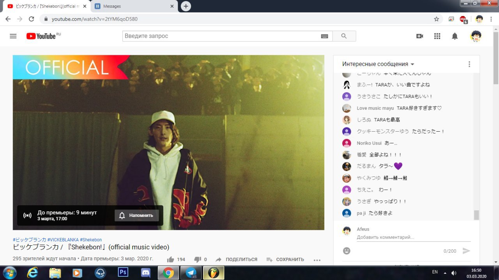Open Photoshop from the taskbar

pos(123,273)
